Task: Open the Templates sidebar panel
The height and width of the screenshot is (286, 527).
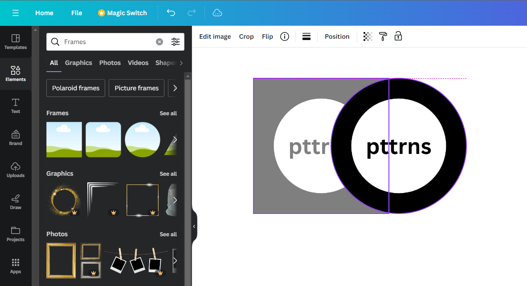Action: (x=16, y=42)
